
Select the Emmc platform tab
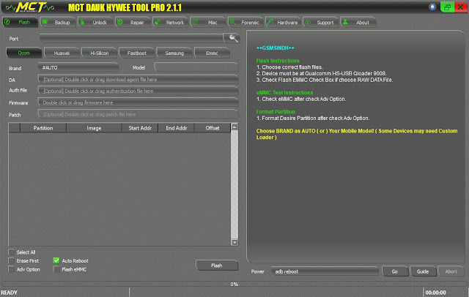pyautogui.click(x=212, y=53)
